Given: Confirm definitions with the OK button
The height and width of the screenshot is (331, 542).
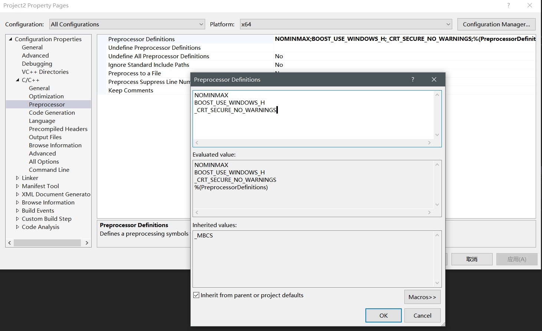Looking at the screenshot, I should [383, 315].
